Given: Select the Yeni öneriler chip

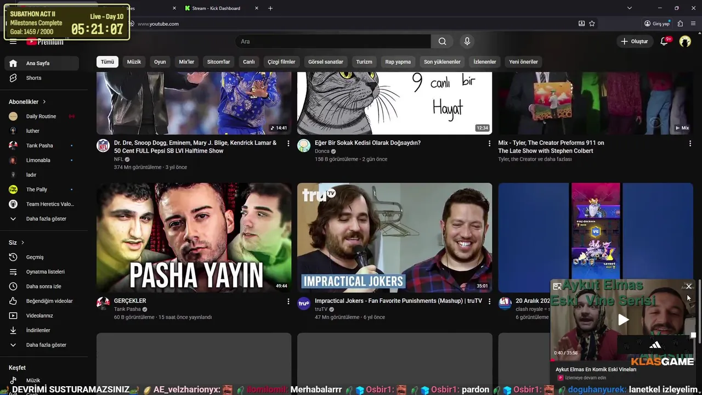Looking at the screenshot, I should point(524,61).
